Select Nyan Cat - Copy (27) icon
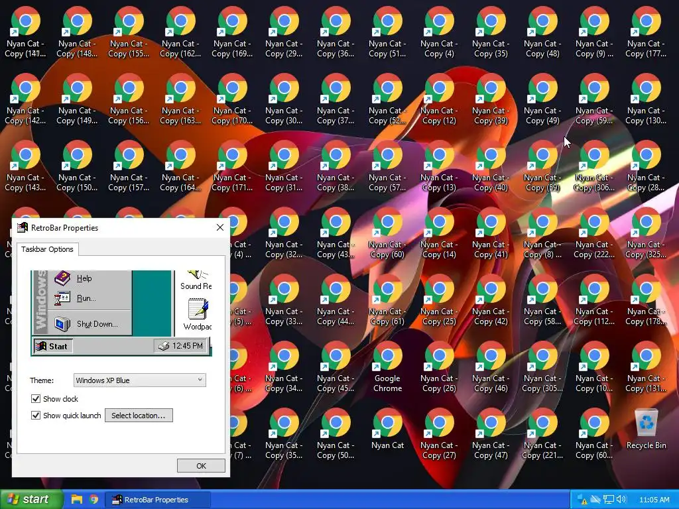The height and width of the screenshot is (509, 679). (x=439, y=433)
